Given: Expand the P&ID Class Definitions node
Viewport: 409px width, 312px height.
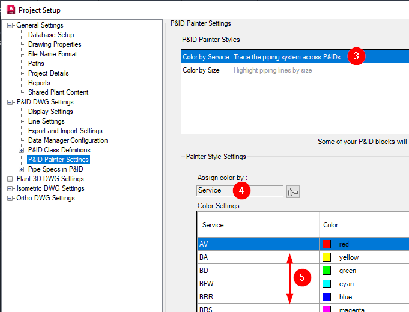Looking at the screenshot, I should [22, 150].
